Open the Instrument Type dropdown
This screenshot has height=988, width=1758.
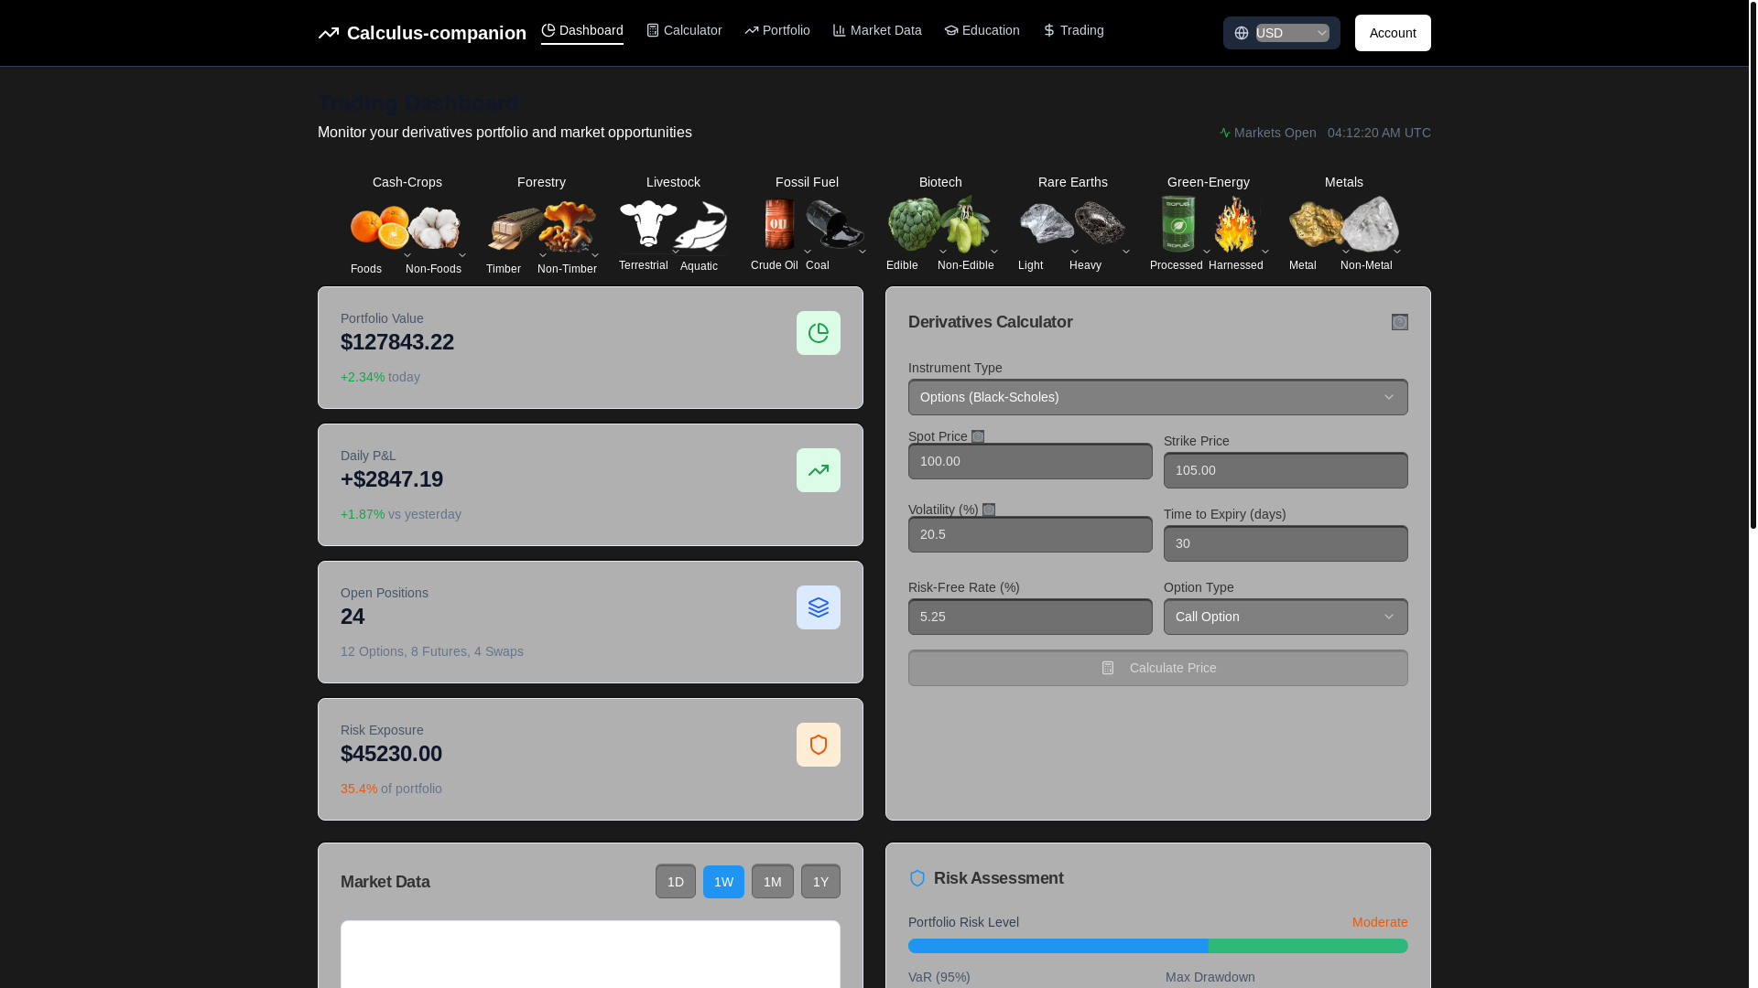click(1158, 397)
